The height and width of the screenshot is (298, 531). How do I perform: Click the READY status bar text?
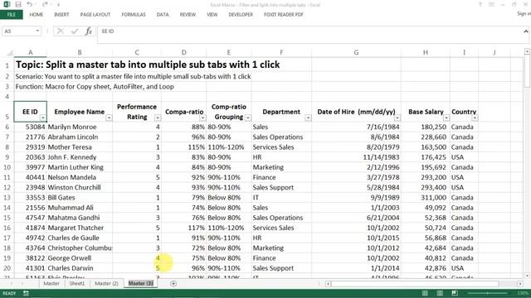click(9, 293)
